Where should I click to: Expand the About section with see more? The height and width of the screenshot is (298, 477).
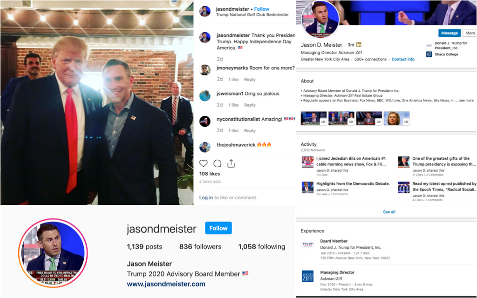[x=466, y=101]
